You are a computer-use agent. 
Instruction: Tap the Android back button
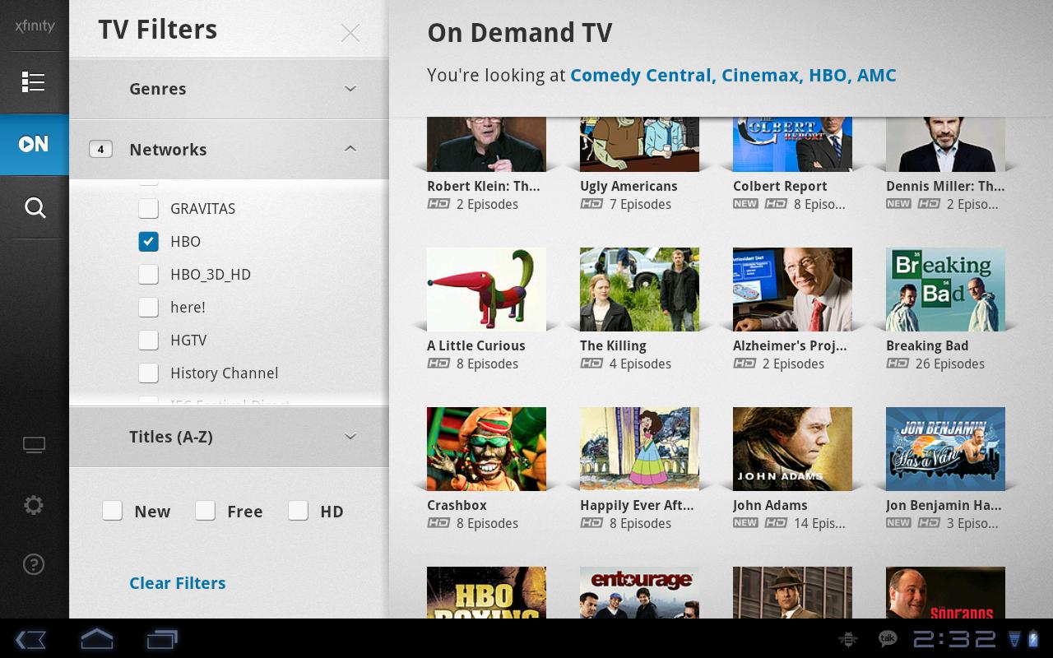click(x=30, y=639)
